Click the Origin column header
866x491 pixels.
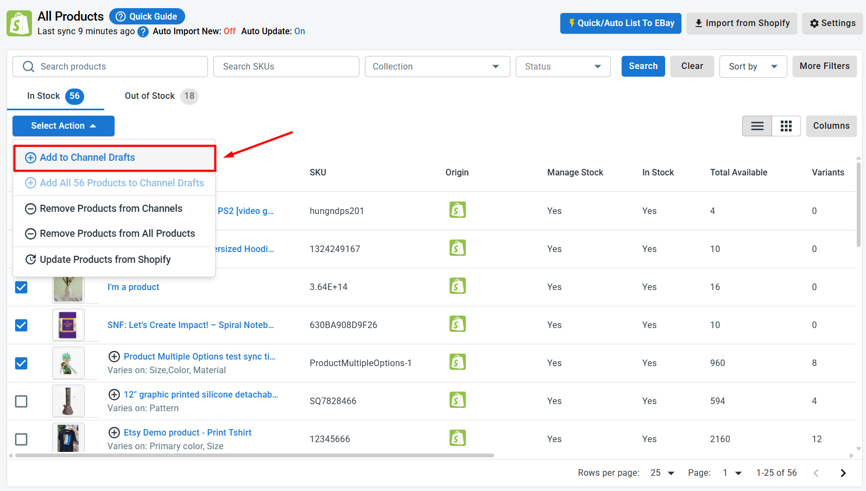click(457, 173)
